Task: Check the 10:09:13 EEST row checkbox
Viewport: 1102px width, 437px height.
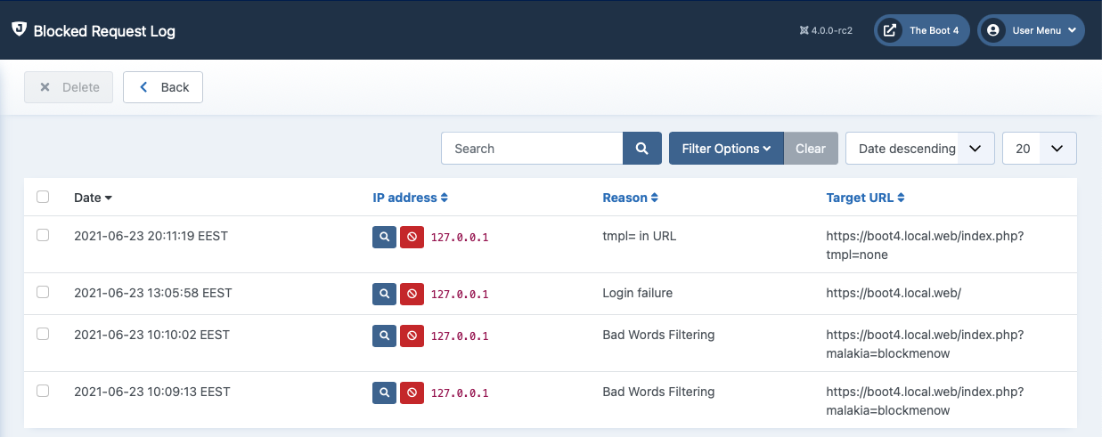Action: coord(43,391)
